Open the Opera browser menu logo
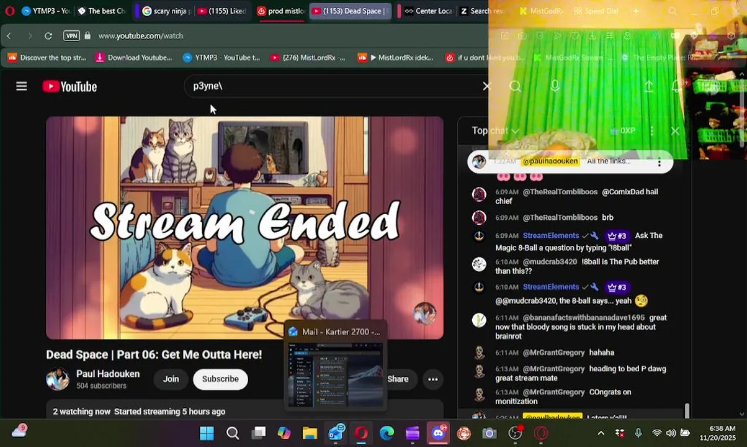 coord(10,11)
